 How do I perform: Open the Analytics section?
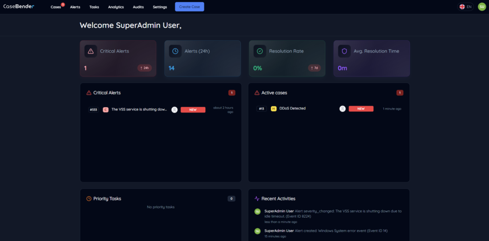click(116, 7)
